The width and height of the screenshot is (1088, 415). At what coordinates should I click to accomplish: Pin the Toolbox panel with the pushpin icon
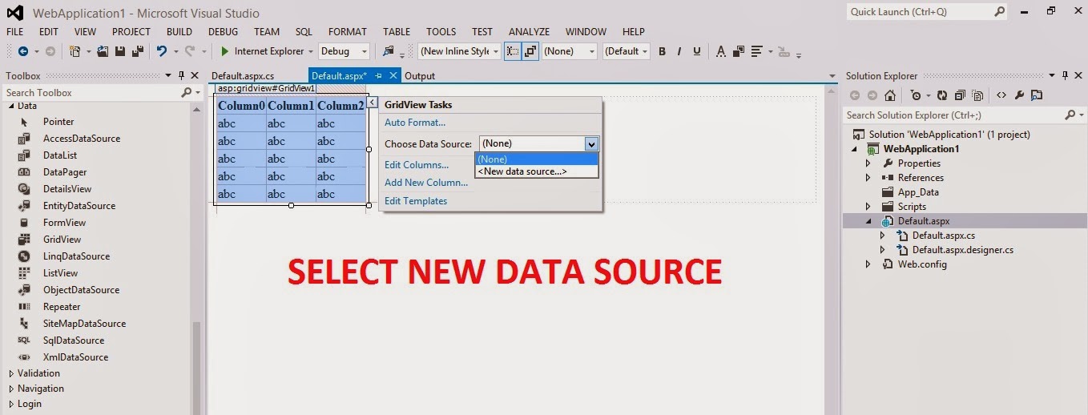coord(180,76)
